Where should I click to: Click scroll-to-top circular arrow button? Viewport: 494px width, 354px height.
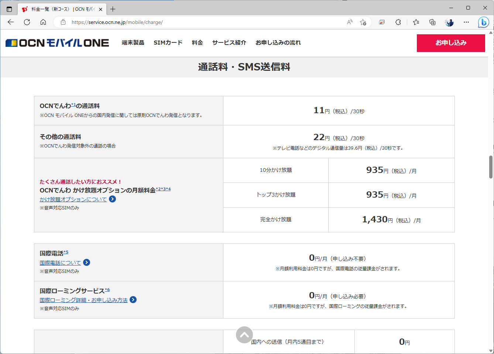pyautogui.click(x=244, y=335)
